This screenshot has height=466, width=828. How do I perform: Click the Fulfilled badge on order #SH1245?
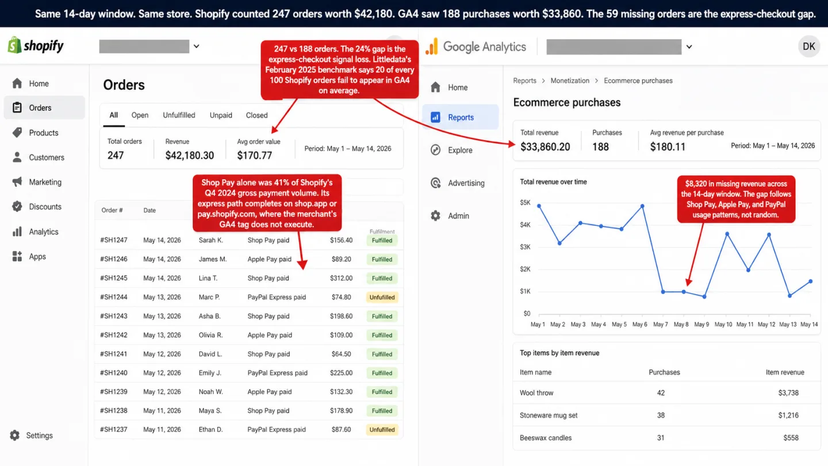click(x=382, y=278)
